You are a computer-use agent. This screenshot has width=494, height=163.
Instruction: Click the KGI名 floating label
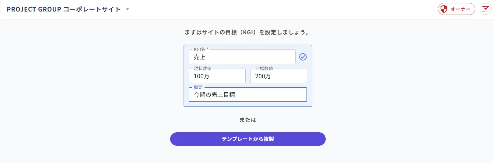coord(201,49)
